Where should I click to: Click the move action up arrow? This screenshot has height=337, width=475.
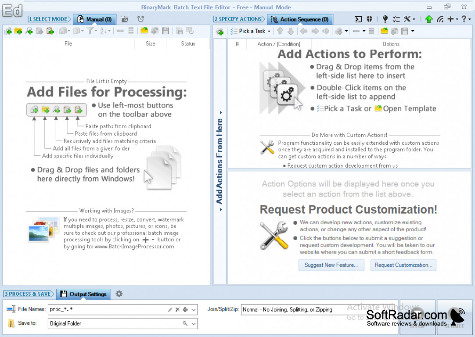point(280,31)
